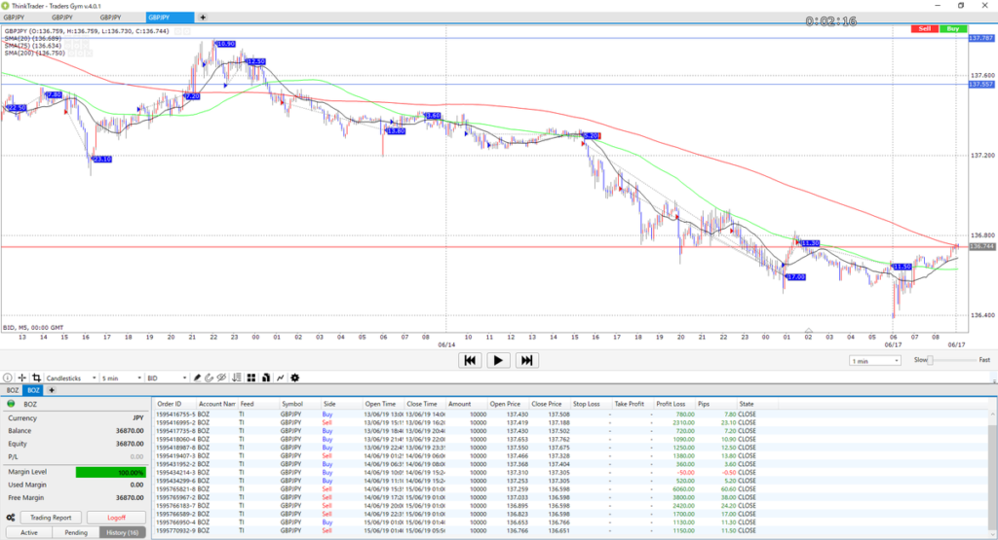Click the Logoff button
This screenshot has width=998, height=540.
click(x=115, y=518)
